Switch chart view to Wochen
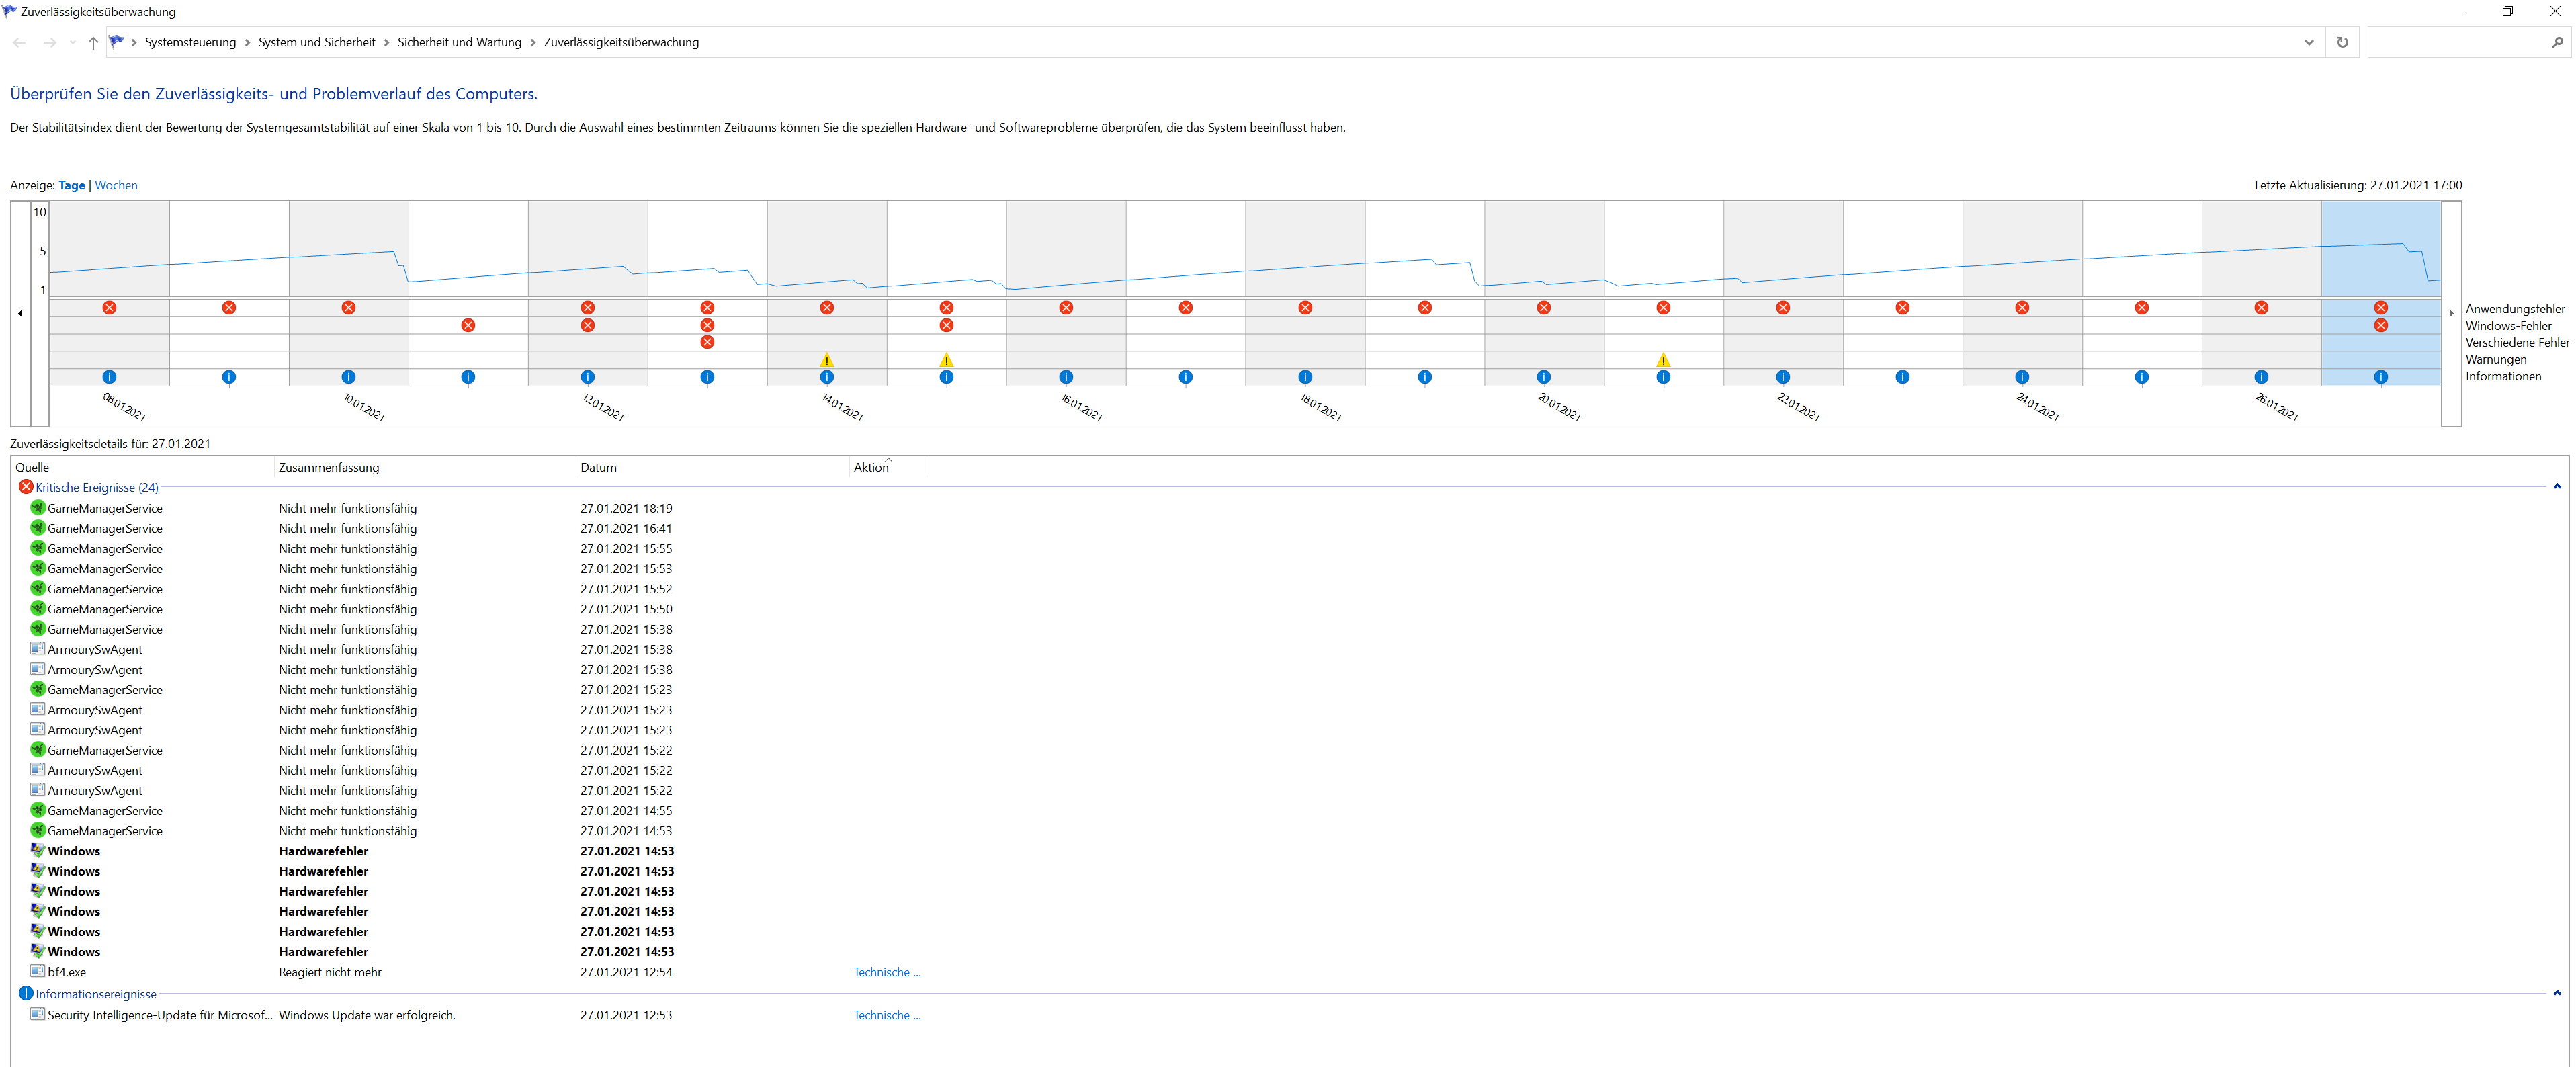 pyautogui.click(x=116, y=185)
